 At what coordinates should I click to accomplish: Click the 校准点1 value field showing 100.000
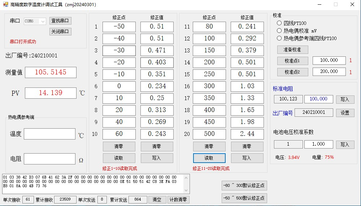pos(329,61)
